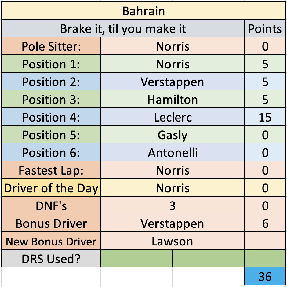Select the DNF's value cell showing 3

(173, 205)
